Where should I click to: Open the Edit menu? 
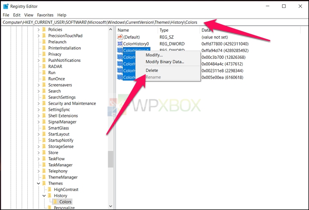17,15
